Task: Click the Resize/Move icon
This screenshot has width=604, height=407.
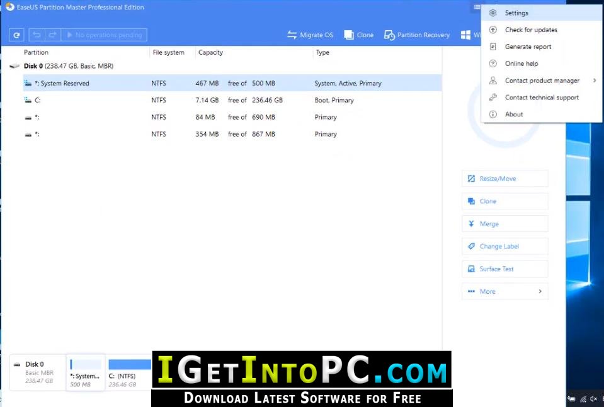Action: pyautogui.click(x=471, y=179)
